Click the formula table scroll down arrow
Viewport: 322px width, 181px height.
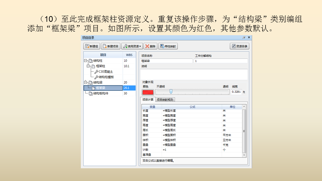pyautogui.click(x=244, y=155)
